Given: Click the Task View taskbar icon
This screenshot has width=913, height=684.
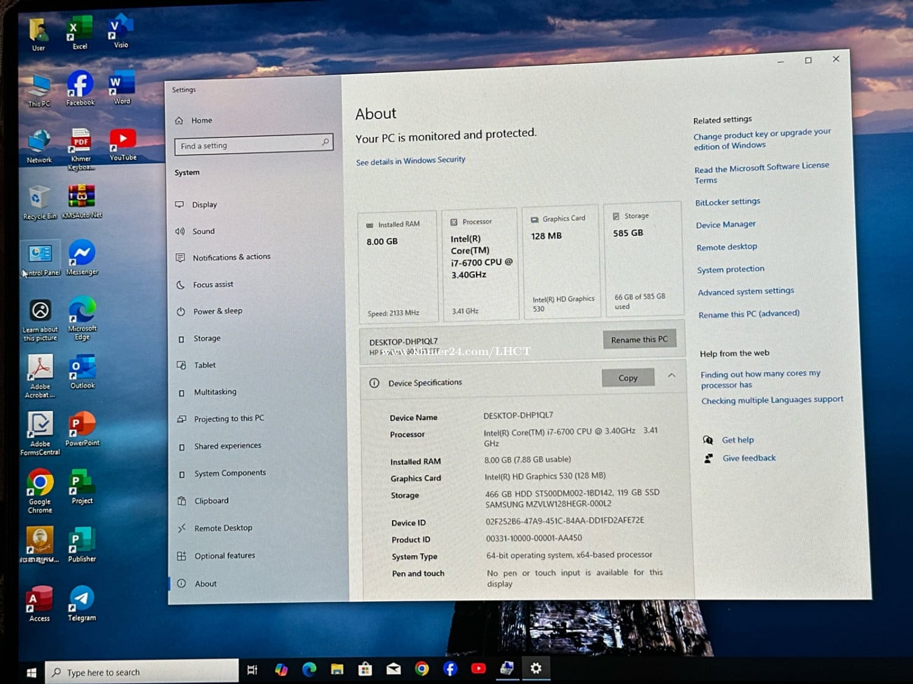Looking at the screenshot, I should pyautogui.click(x=252, y=670).
